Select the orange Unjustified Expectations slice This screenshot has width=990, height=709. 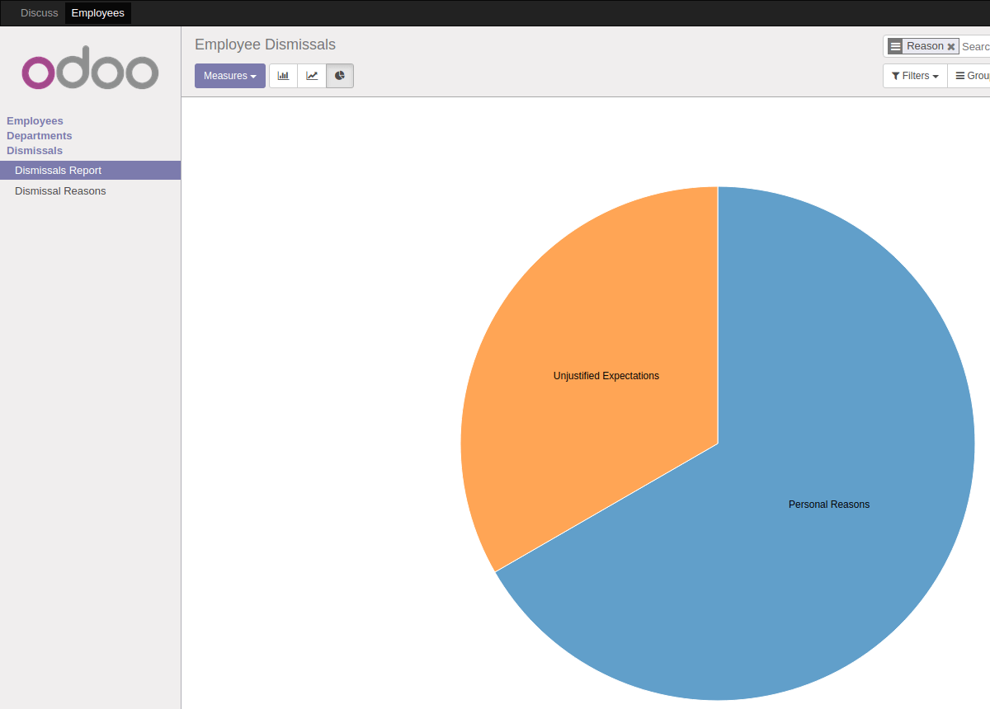(x=606, y=375)
